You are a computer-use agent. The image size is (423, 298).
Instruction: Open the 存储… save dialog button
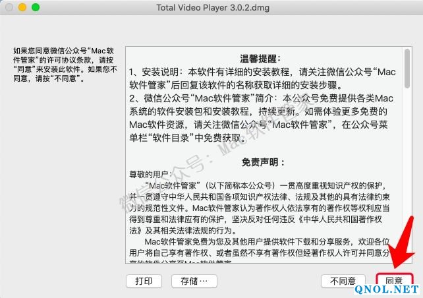pyautogui.click(x=194, y=281)
